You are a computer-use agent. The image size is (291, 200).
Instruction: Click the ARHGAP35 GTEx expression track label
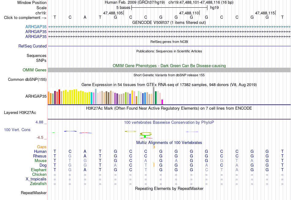[36, 96]
